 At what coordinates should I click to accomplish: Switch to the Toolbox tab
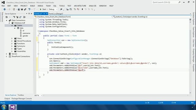pos(21,95)
